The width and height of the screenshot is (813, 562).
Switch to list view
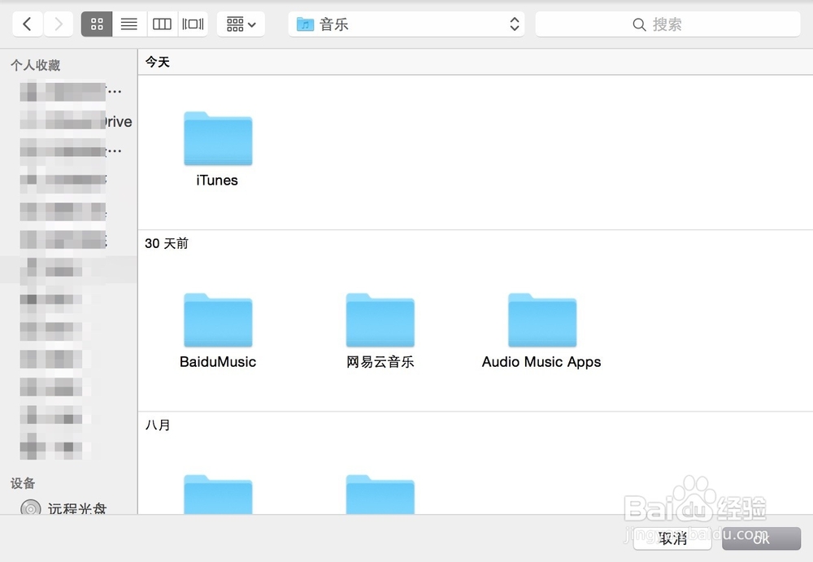[x=129, y=24]
